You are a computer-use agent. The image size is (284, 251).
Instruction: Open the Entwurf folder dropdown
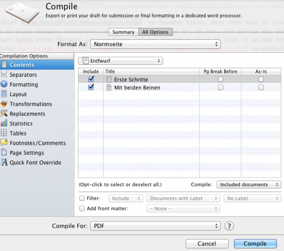pos(121,61)
